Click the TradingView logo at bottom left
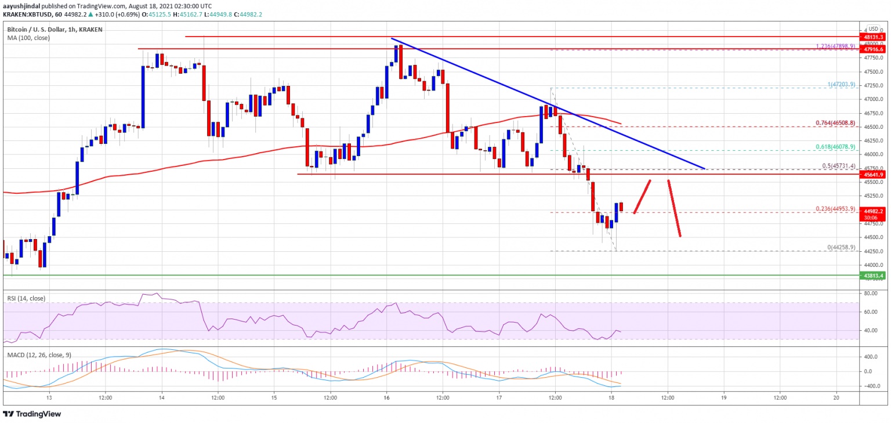The image size is (891, 423). (x=32, y=414)
